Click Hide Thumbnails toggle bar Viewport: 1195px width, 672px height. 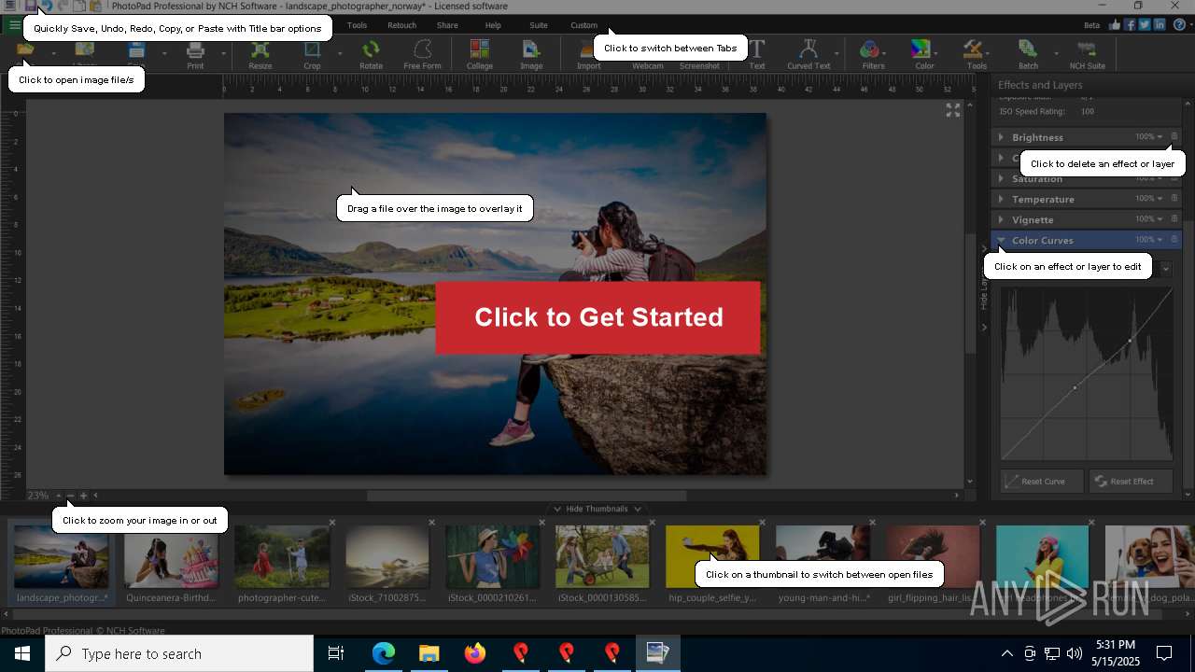(x=597, y=509)
